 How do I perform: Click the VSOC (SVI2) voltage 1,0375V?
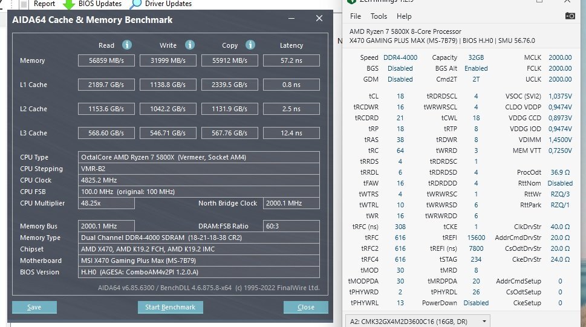[560, 96]
